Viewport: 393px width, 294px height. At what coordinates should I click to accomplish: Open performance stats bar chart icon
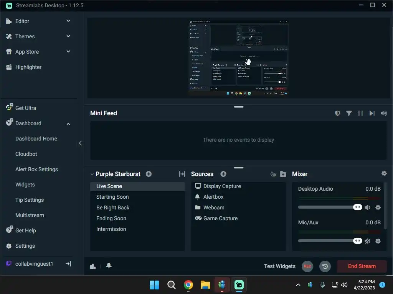point(93,266)
